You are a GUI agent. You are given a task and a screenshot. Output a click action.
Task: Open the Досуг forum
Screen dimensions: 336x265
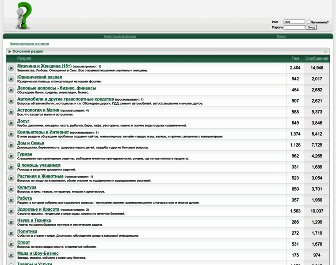(23, 121)
